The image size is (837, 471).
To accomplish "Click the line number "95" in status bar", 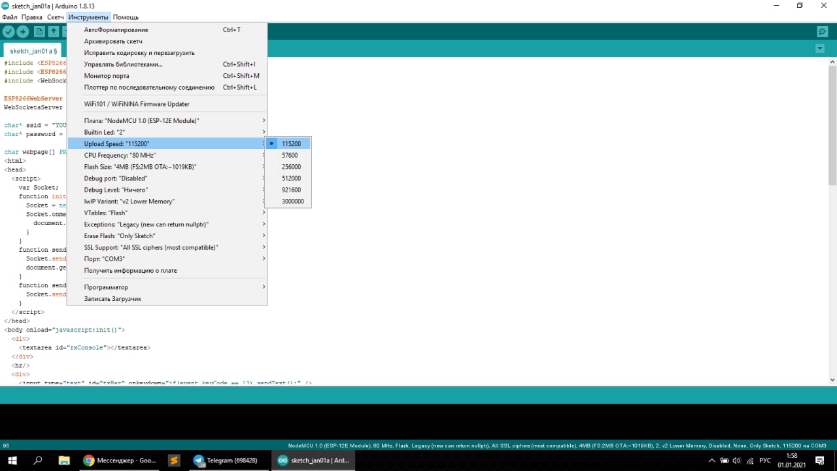I will coord(7,445).
